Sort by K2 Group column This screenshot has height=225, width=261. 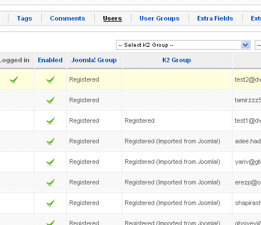(x=176, y=60)
